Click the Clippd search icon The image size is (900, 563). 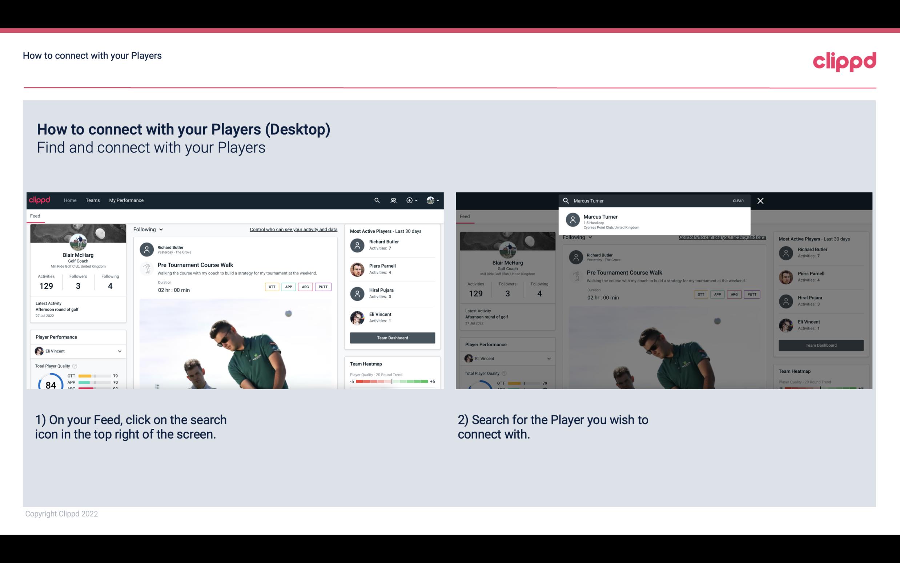point(375,200)
